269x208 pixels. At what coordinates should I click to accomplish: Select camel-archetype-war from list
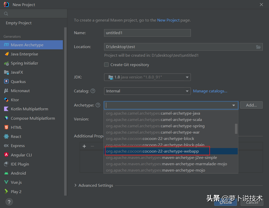pyautogui.click(x=169, y=132)
